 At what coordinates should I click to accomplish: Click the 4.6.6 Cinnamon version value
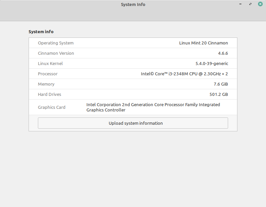[x=223, y=53]
